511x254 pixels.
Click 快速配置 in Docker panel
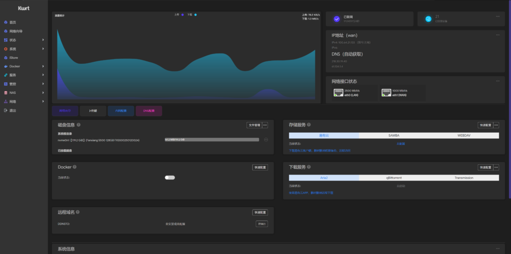pyautogui.click(x=260, y=167)
